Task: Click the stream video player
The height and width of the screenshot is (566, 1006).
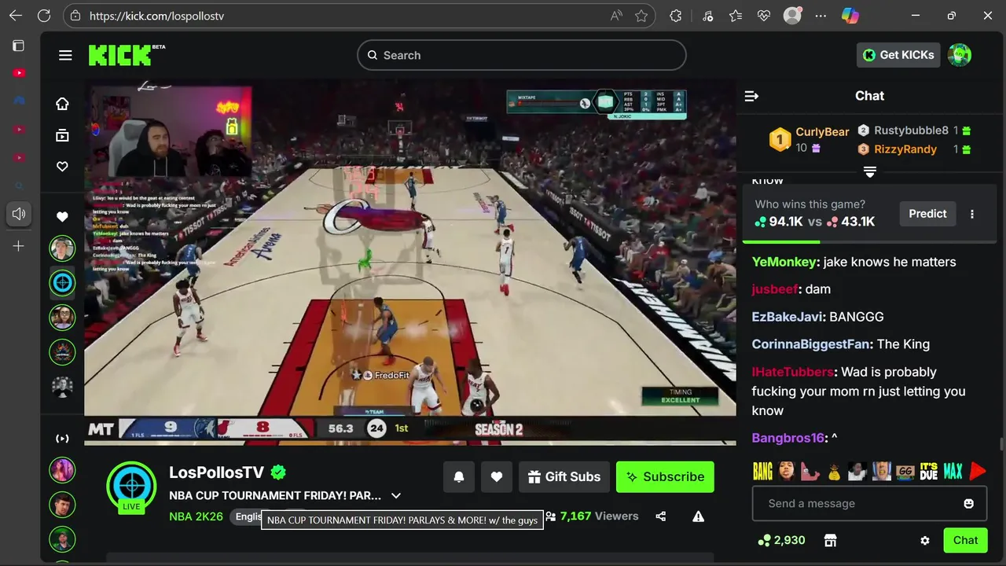Action: [410, 263]
